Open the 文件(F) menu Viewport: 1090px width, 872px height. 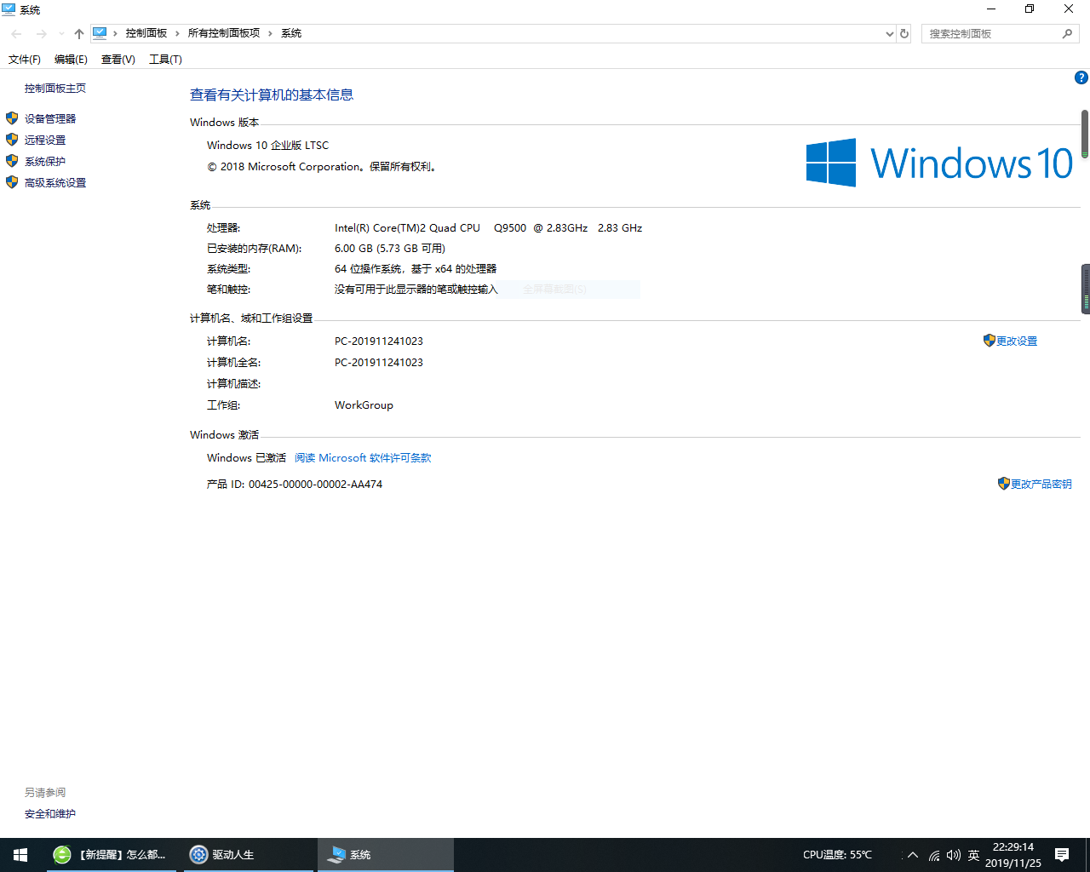click(x=24, y=60)
